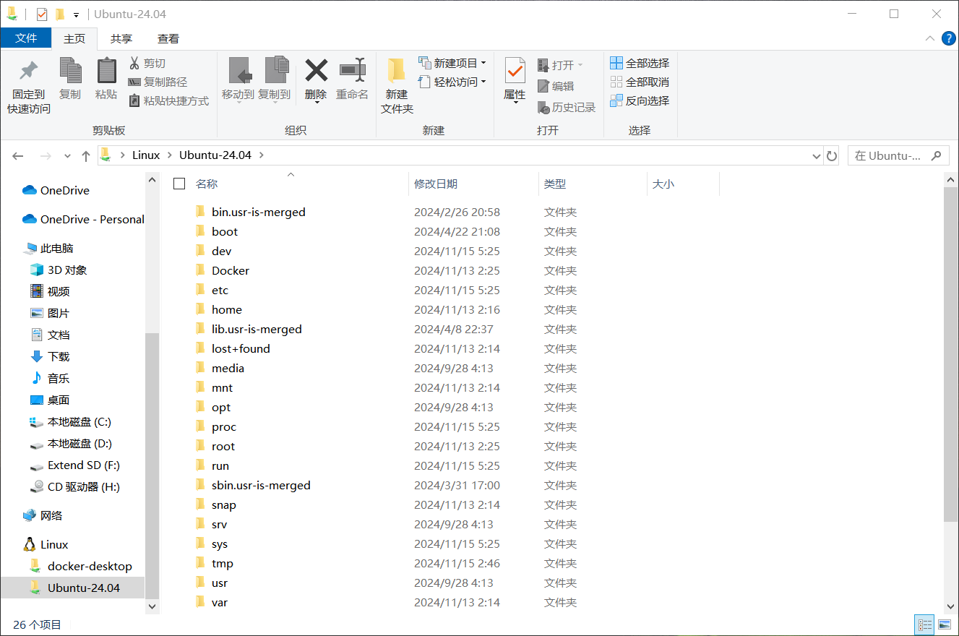Collapse the ribbon with the chevron
This screenshot has width=959, height=636.
pyautogui.click(x=929, y=38)
